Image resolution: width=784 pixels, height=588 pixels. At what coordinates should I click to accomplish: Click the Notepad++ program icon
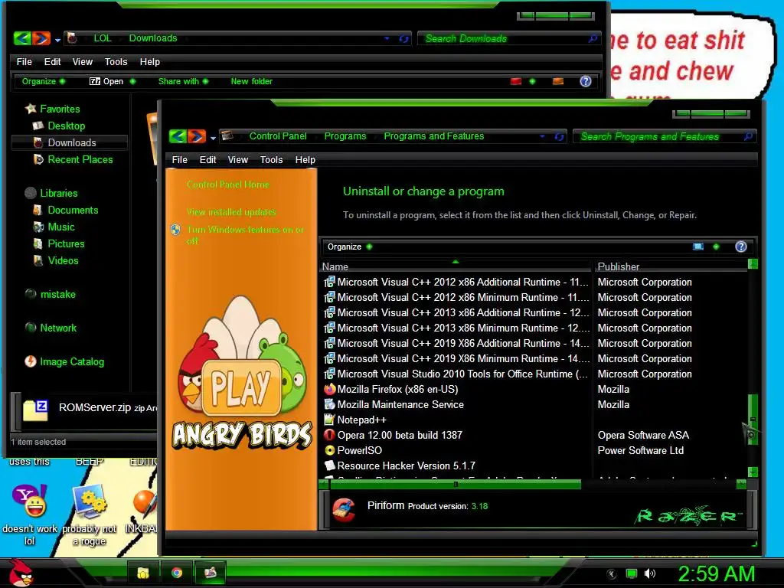click(329, 420)
